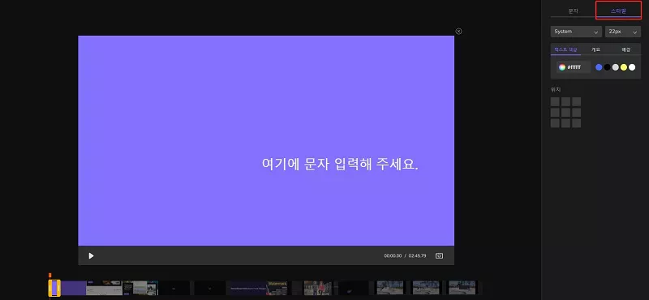Set text position to top-center grid cell
Screen dimensions: 649x300
coord(565,102)
